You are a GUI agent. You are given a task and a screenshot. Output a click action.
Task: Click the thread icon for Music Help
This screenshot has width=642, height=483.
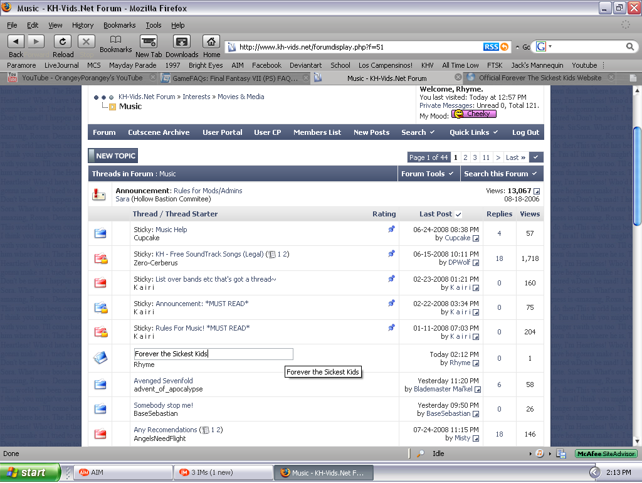(100, 233)
